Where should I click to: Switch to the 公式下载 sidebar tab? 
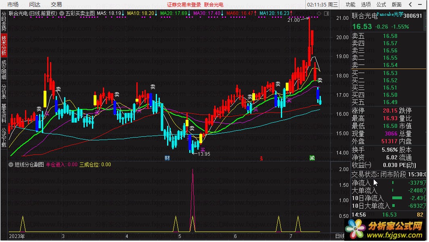coord(4,137)
